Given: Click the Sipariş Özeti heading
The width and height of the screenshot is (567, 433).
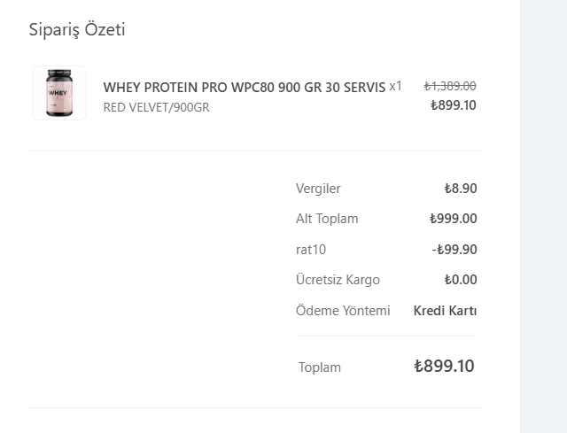Looking at the screenshot, I should pyautogui.click(x=77, y=30).
